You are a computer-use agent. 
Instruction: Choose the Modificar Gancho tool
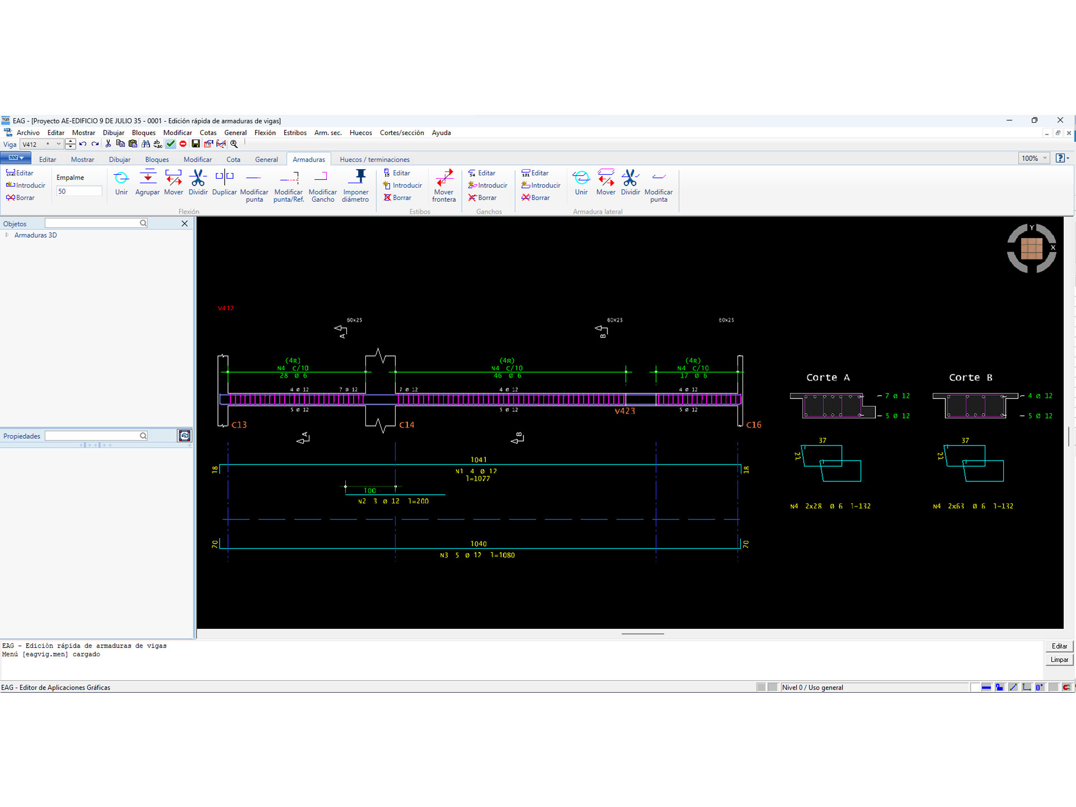[x=323, y=186]
